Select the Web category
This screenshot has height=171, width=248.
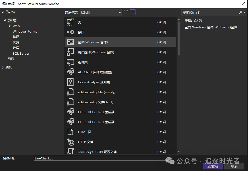16,26
